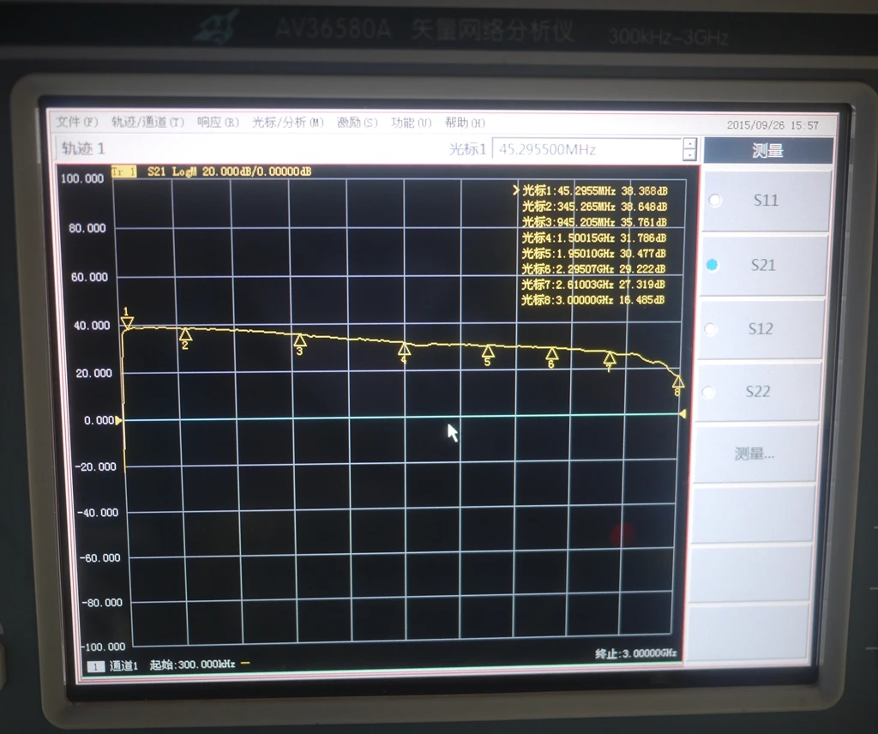The width and height of the screenshot is (878, 734).
Task: Select marker 7 triangle on the trace
Action: (610, 358)
